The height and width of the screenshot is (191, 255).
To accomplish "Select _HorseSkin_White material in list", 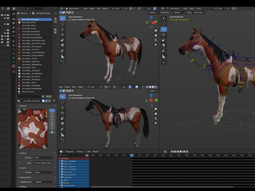I will pos(35,22).
